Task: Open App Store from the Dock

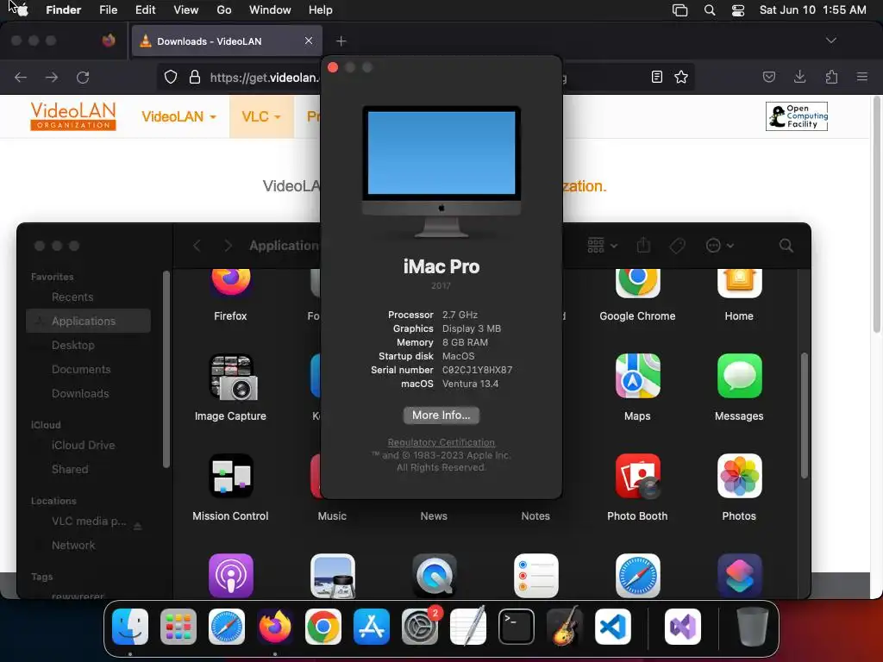Action: click(x=372, y=627)
